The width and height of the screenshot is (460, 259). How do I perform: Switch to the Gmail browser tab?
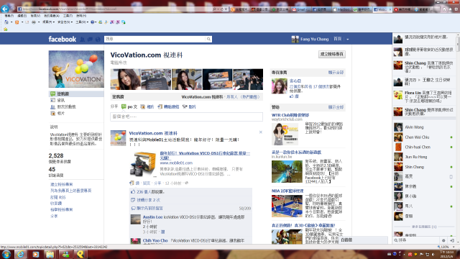(300, 9)
